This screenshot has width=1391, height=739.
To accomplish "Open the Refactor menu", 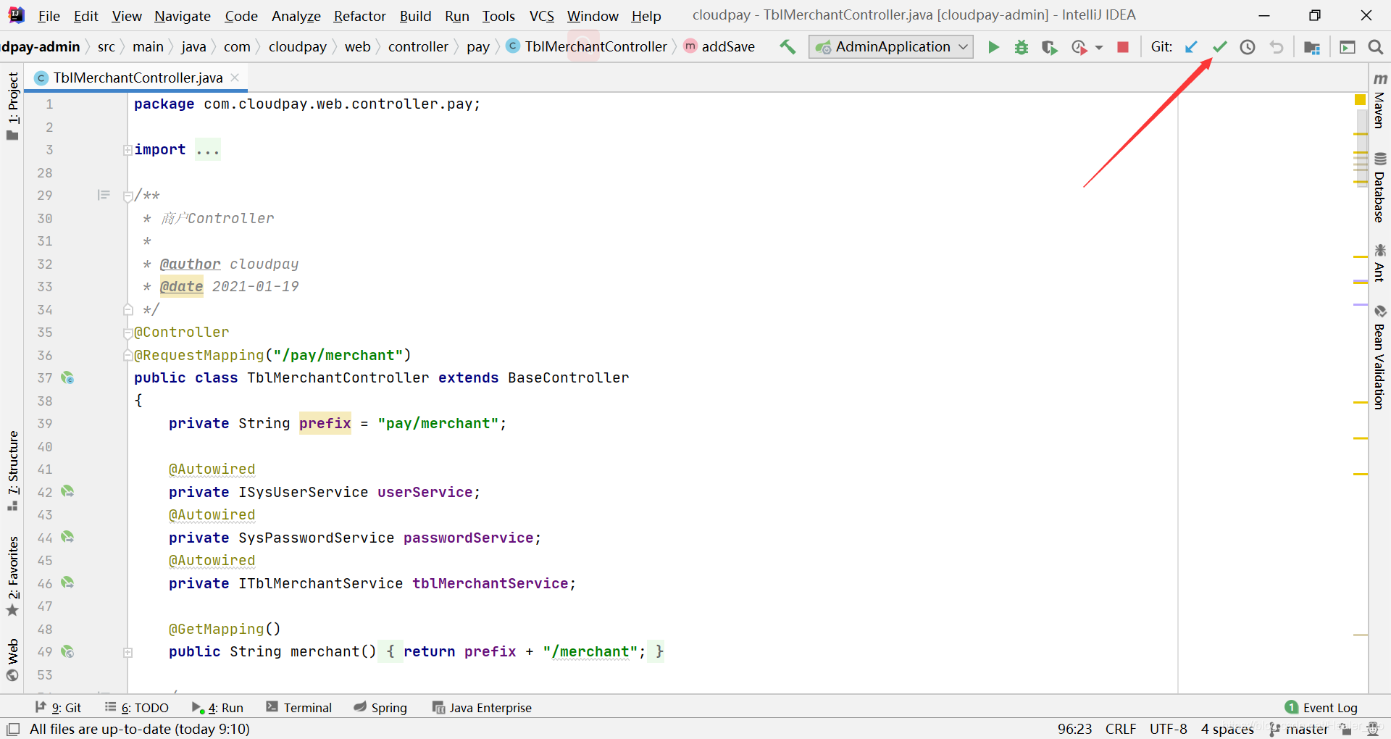I will pos(359,16).
